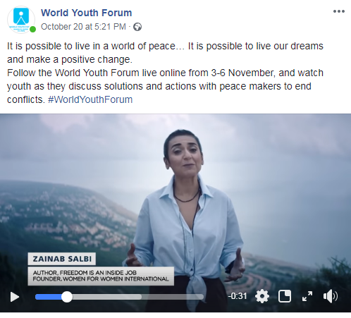Mute the video volume

point(331,296)
